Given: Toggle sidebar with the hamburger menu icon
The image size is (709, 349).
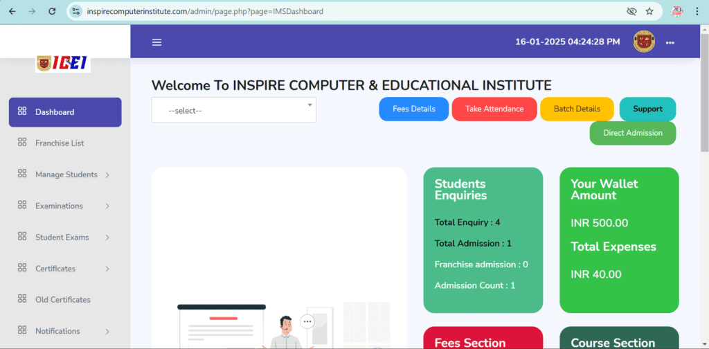Looking at the screenshot, I should point(156,42).
